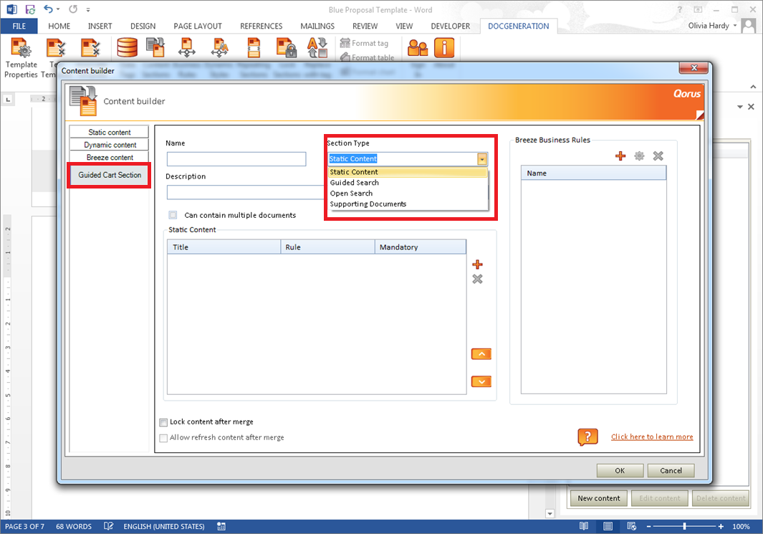Click the Content Builder ribbon icon
The image size is (763, 534).
tap(155, 48)
